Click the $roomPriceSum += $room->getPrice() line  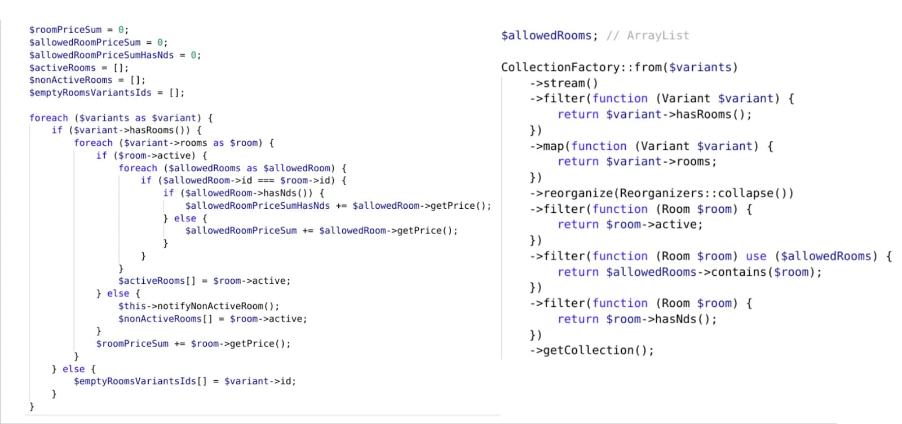[193, 343]
